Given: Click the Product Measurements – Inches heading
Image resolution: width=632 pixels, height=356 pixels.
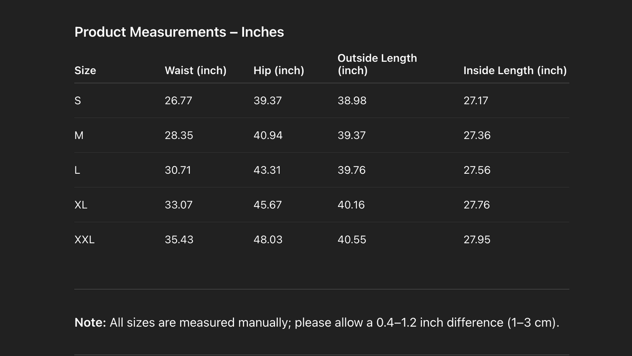Looking at the screenshot, I should [179, 32].
